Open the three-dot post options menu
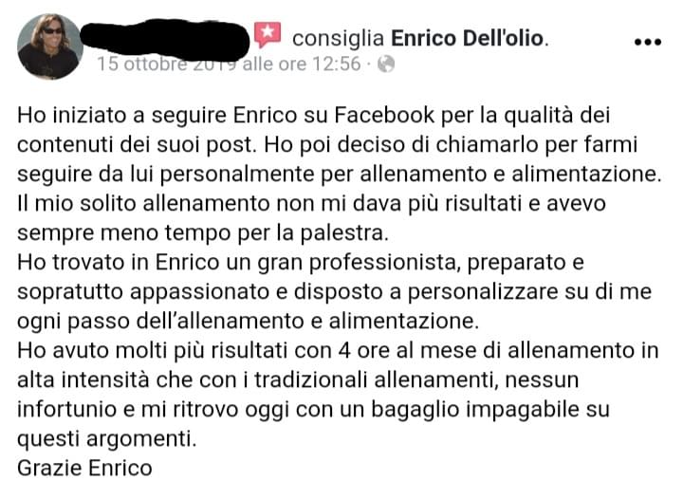683x499 pixels. [x=648, y=43]
